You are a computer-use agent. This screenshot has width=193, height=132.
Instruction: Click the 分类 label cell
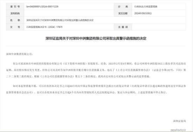tap(123, 7)
